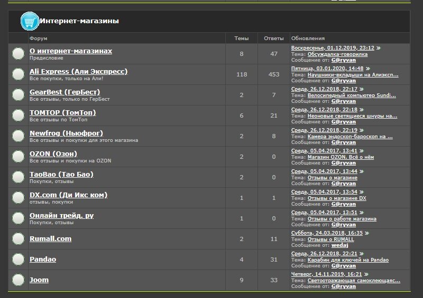
Task: Click the Ответы column header
Action: coord(274,38)
